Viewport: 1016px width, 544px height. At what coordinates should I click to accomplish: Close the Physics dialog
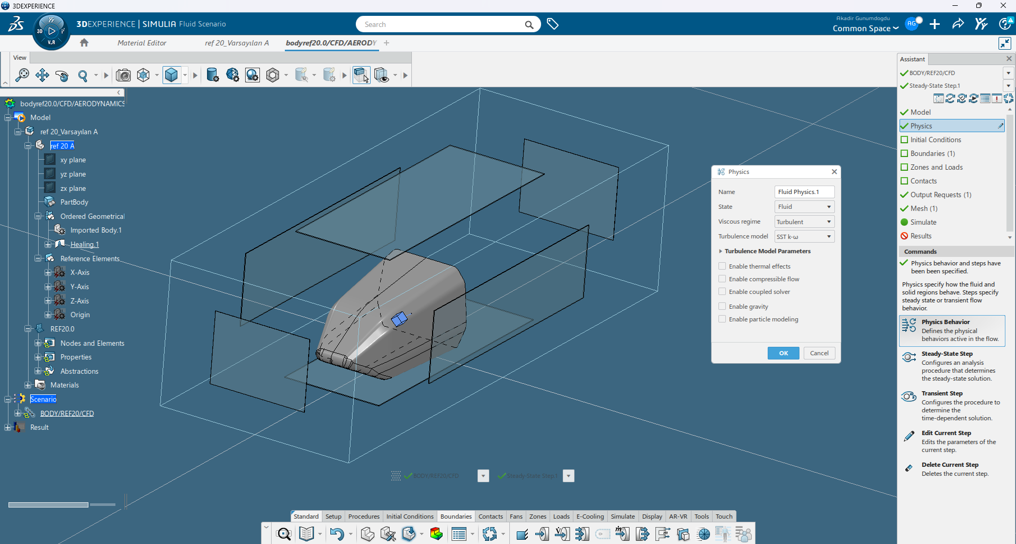(834, 172)
